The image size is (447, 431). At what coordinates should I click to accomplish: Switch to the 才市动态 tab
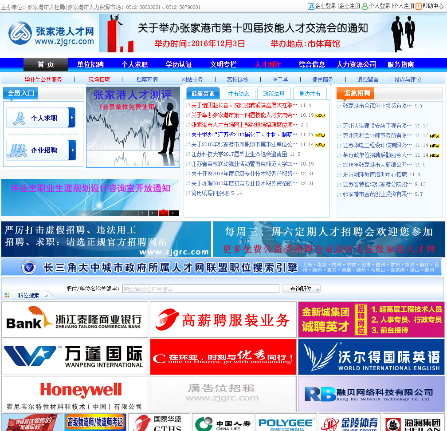tap(238, 94)
